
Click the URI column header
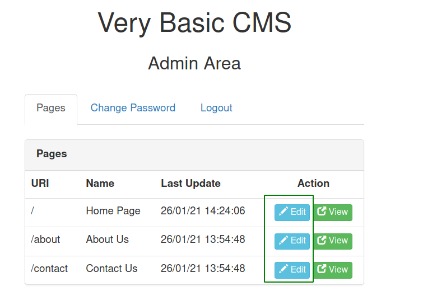pyautogui.click(x=40, y=184)
